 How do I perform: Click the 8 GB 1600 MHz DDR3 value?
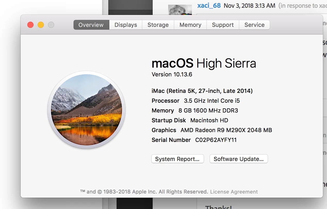click(208, 110)
